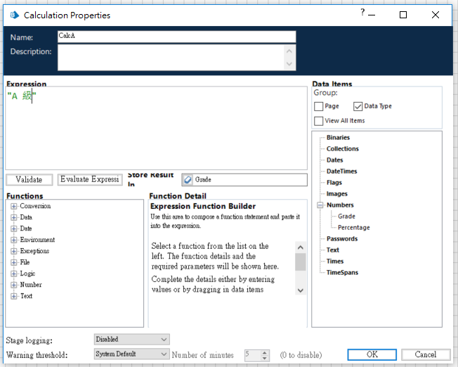
Task: Select the Dates data type
Action: [x=335, y=160]
